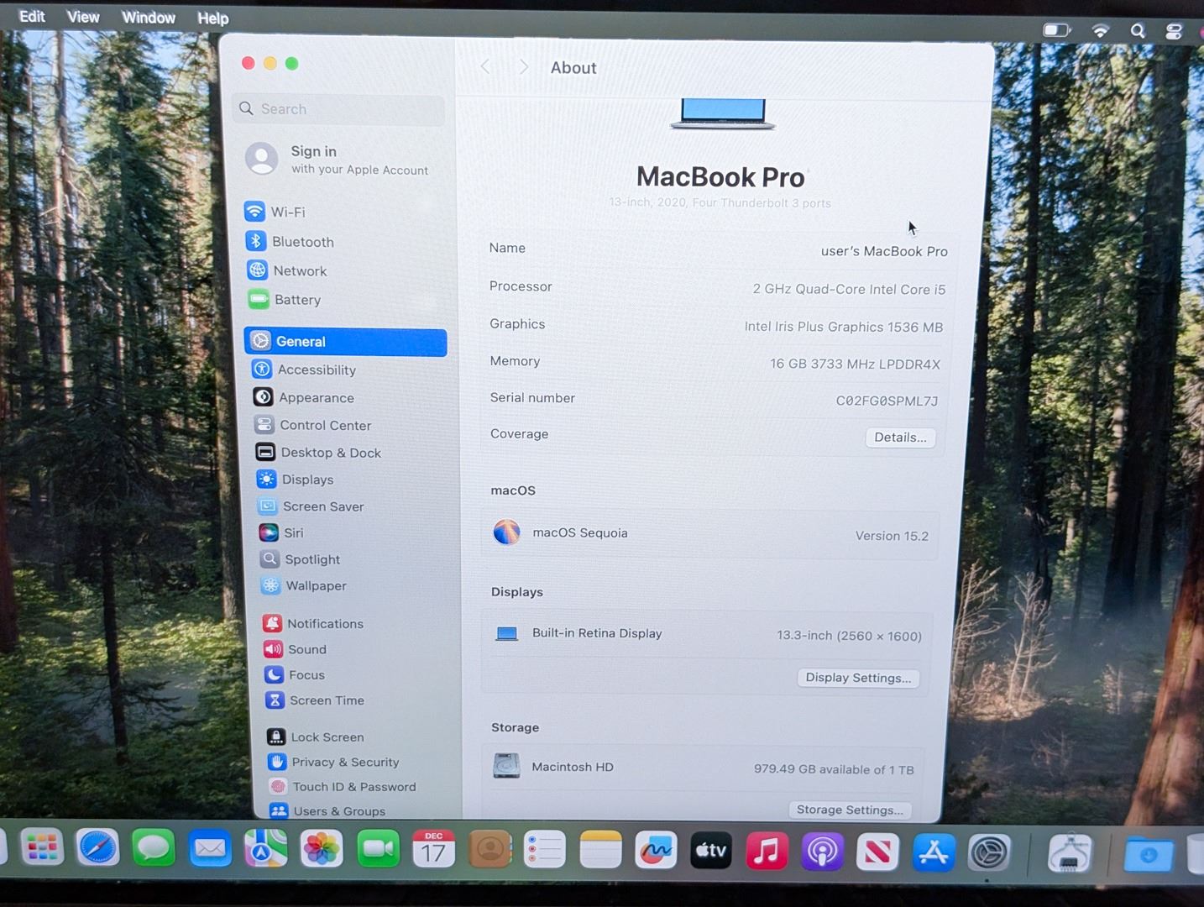Screen dimensions: 1204x907
Task: Open the Window menu
Action: (x=149, y=18)
